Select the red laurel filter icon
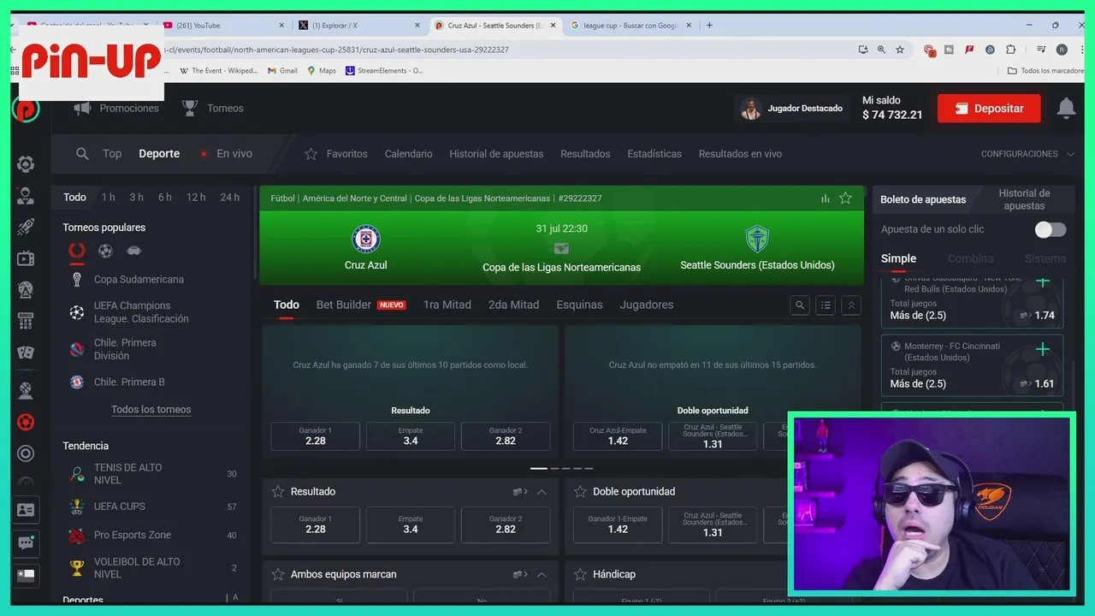1095x616 pixels. [x=77, y=251]
